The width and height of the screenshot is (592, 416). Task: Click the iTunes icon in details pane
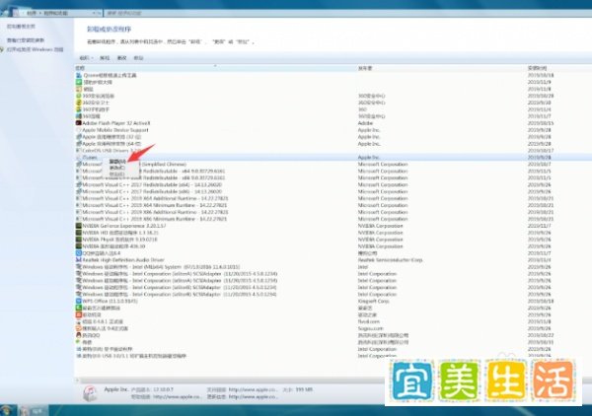[90, 393]
